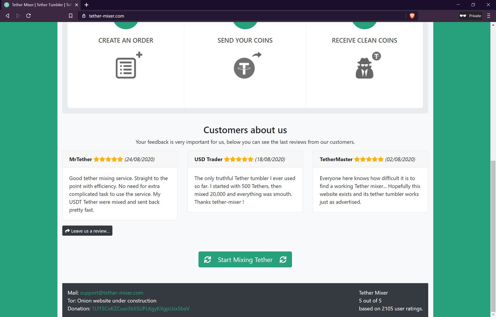
Task: Click the restore window button
Action: (473, 5)
